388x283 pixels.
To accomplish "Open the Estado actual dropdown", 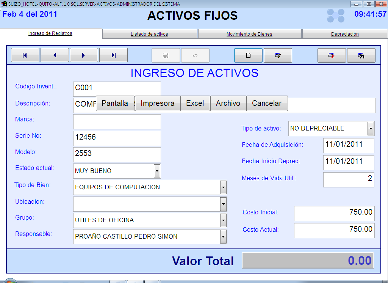I will point(157,171).
